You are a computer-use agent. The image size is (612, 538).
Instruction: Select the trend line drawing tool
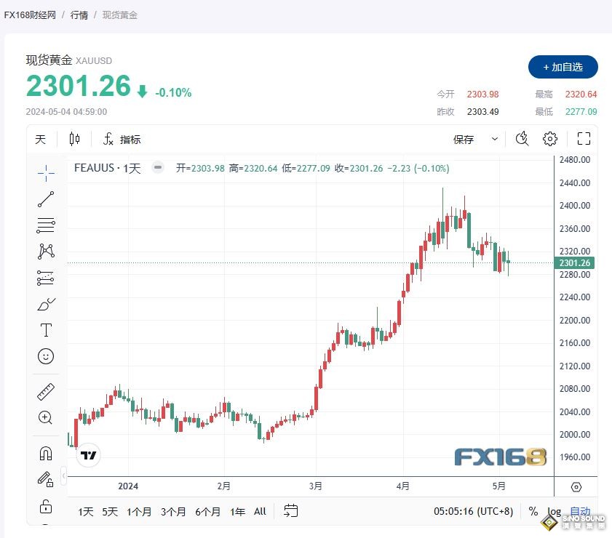pos(46,199)
